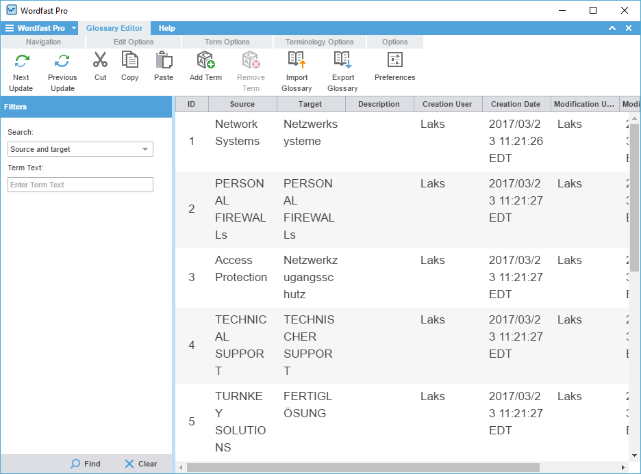Click the Previous Update icon
Screen dimensions: 641x474
pyautogui.click(x=62, y=61)
